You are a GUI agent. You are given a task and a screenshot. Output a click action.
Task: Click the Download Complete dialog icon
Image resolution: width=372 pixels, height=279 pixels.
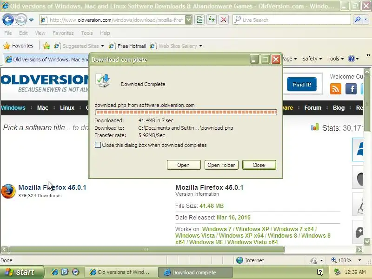pos(102,80)
